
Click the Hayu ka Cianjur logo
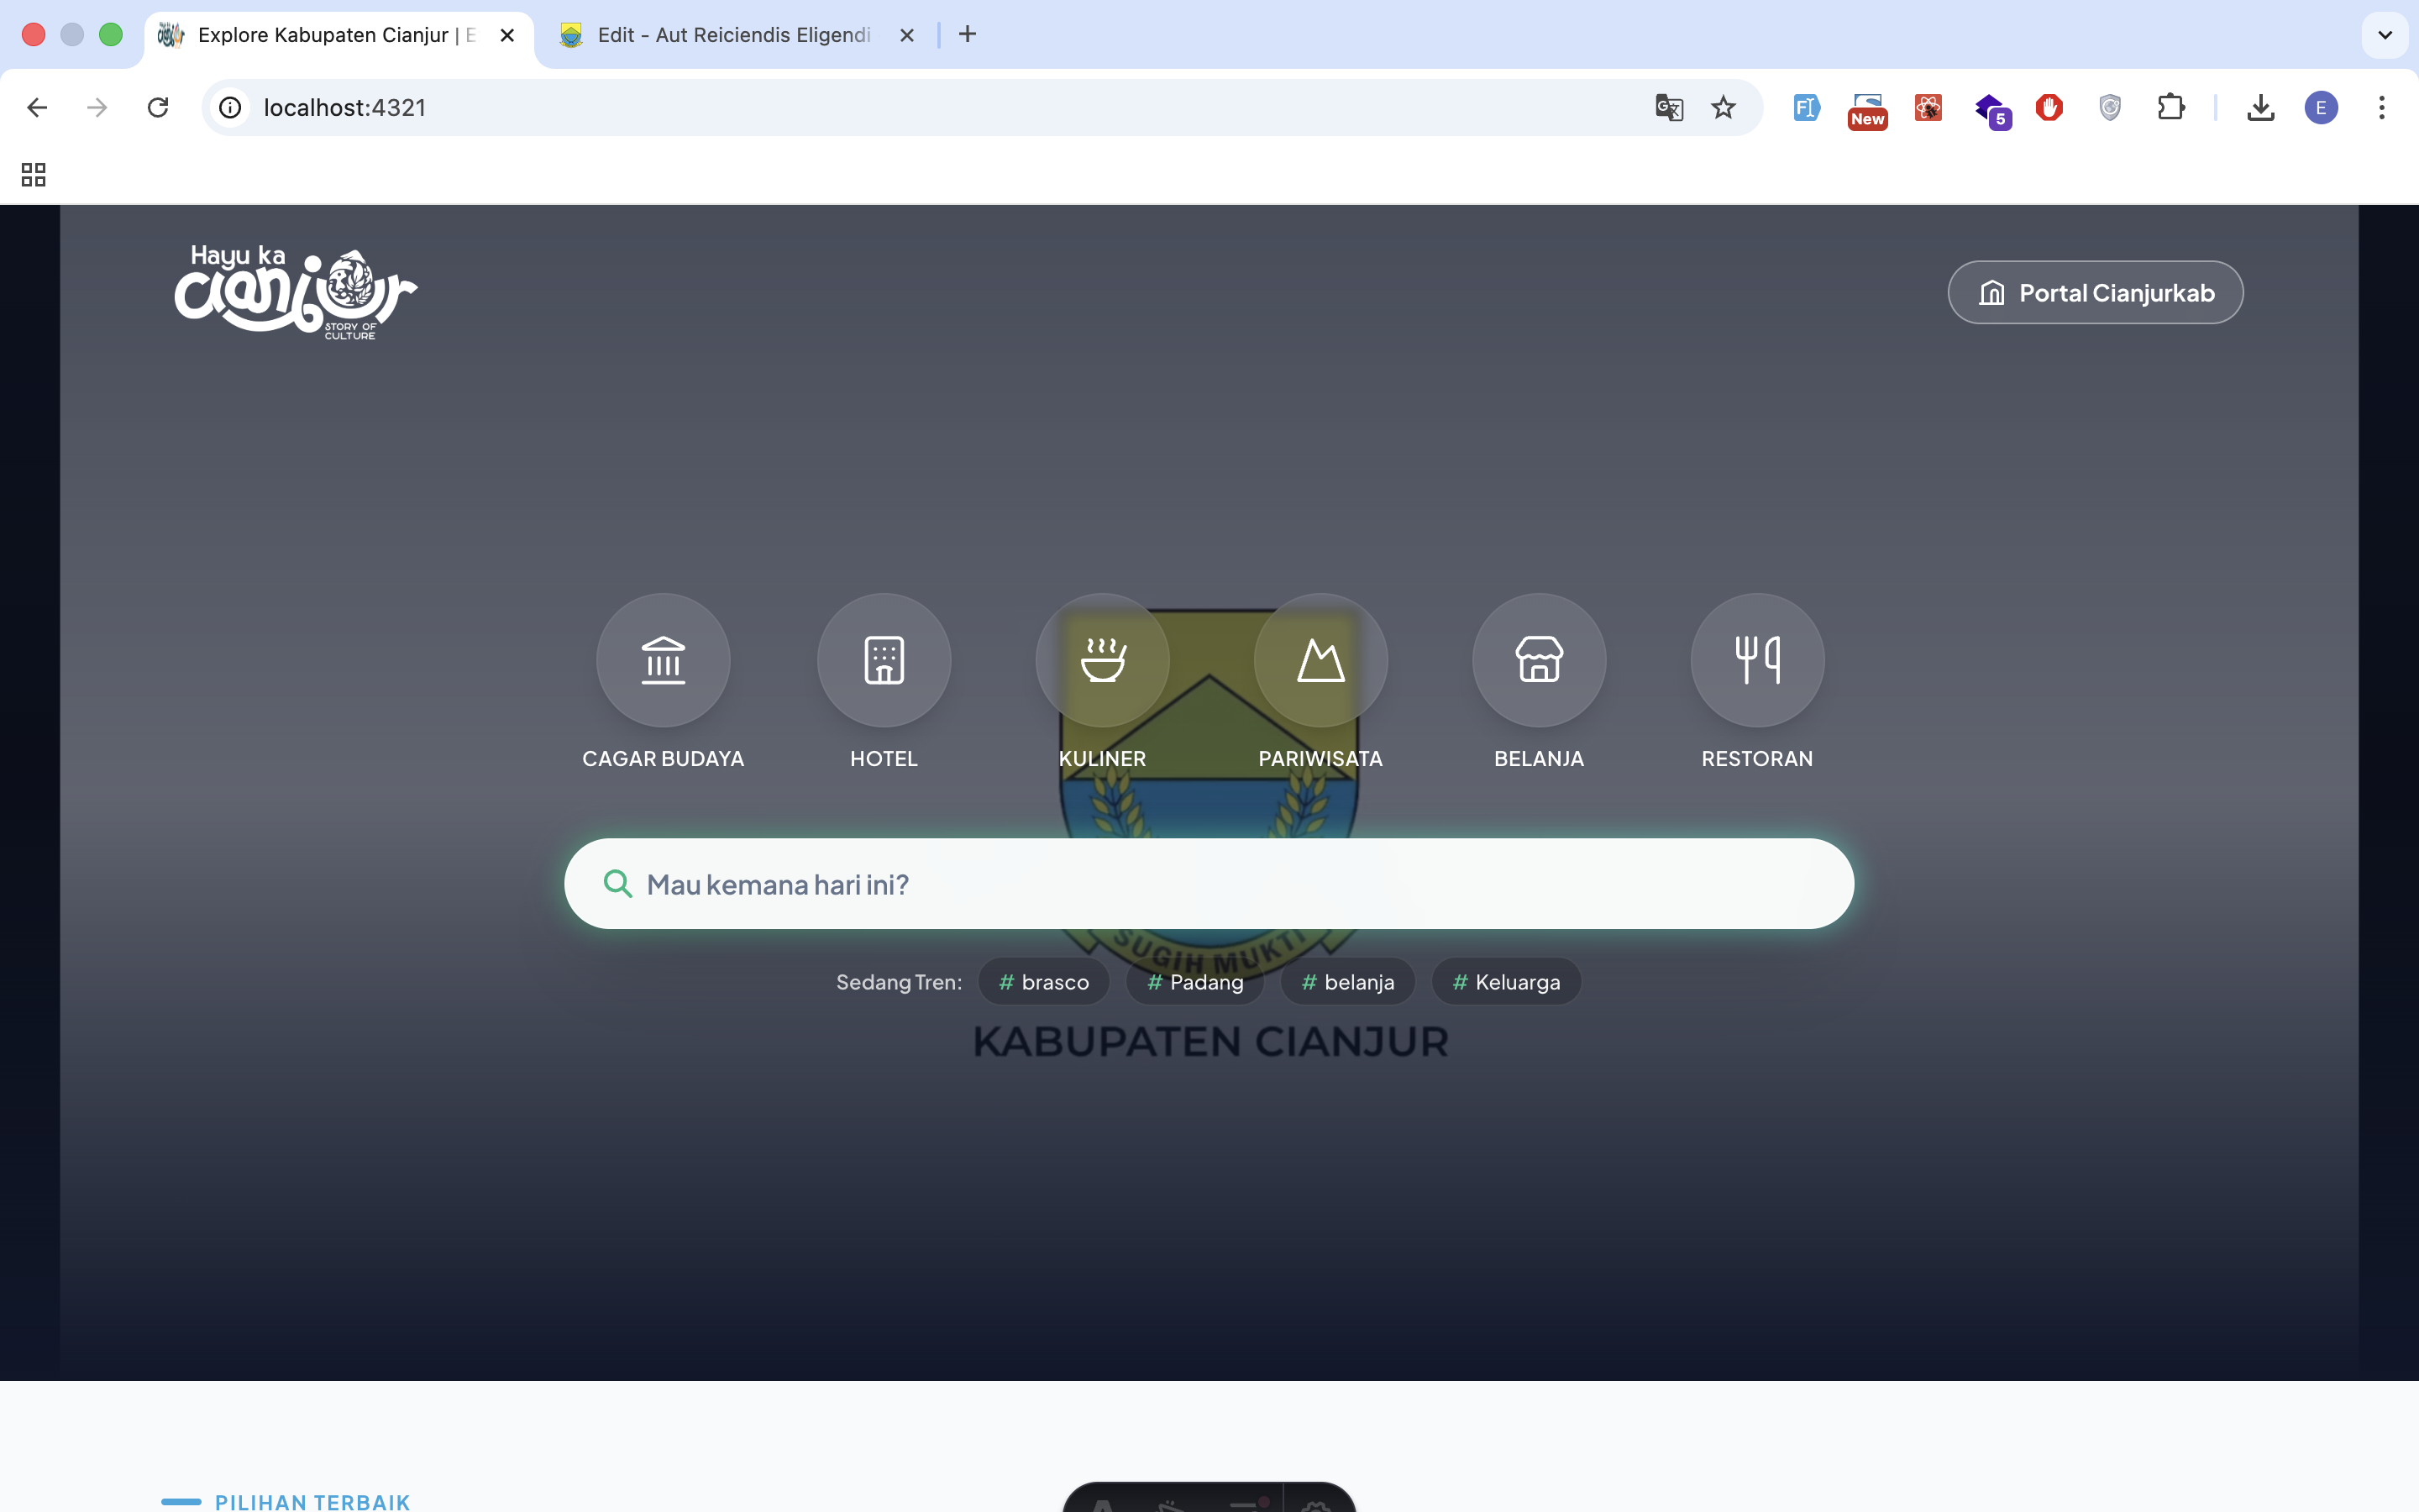click(x=295, y=292)
